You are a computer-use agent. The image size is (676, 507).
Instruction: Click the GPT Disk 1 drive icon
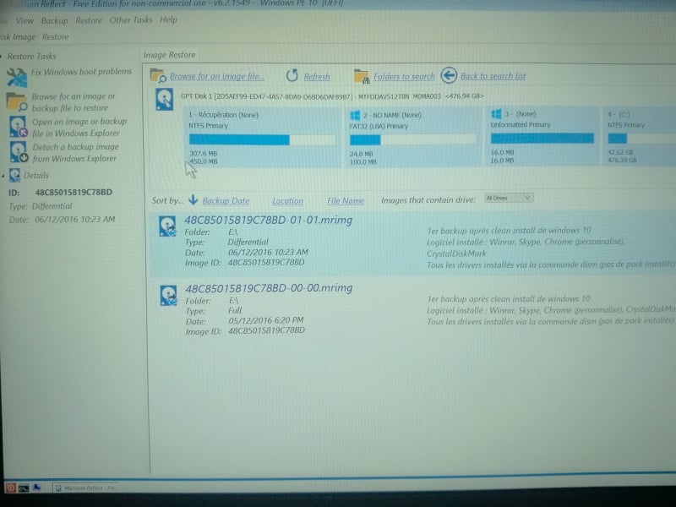pos(164,99)
